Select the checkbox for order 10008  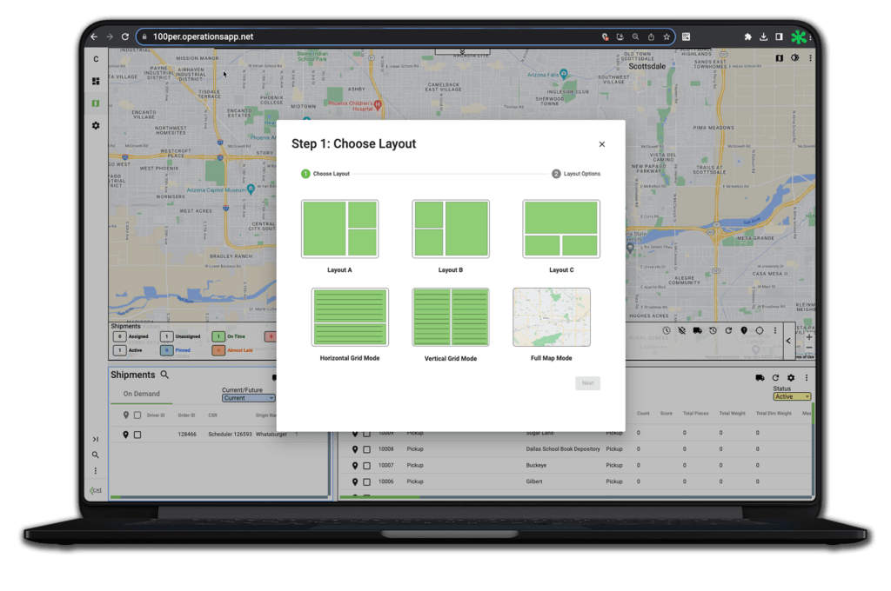pos(365,449)
